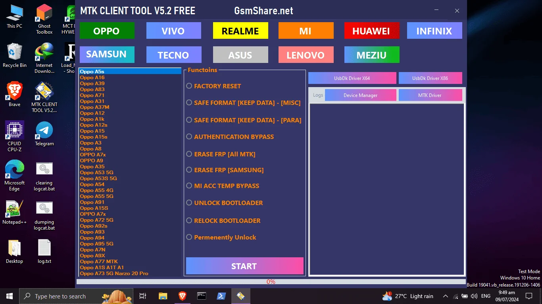The width and height of the screenshot is (542, 304).
Task: Open Device Manager button
Action: 361,95
